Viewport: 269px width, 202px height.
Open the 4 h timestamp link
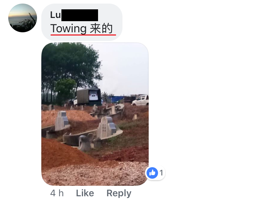pos(57,193)
